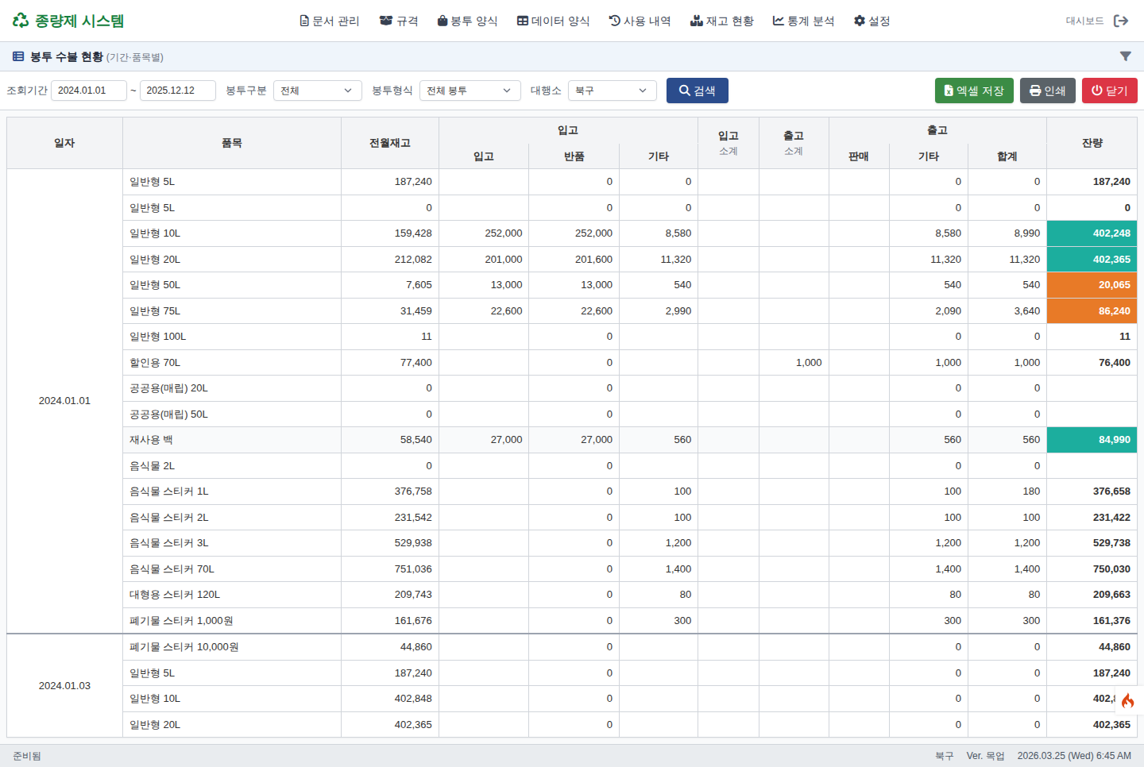Click the green highlighted 84,990 remainder cell
Image resolution: width=1144 pixels, height=767 pixels.
point(1092,439)
